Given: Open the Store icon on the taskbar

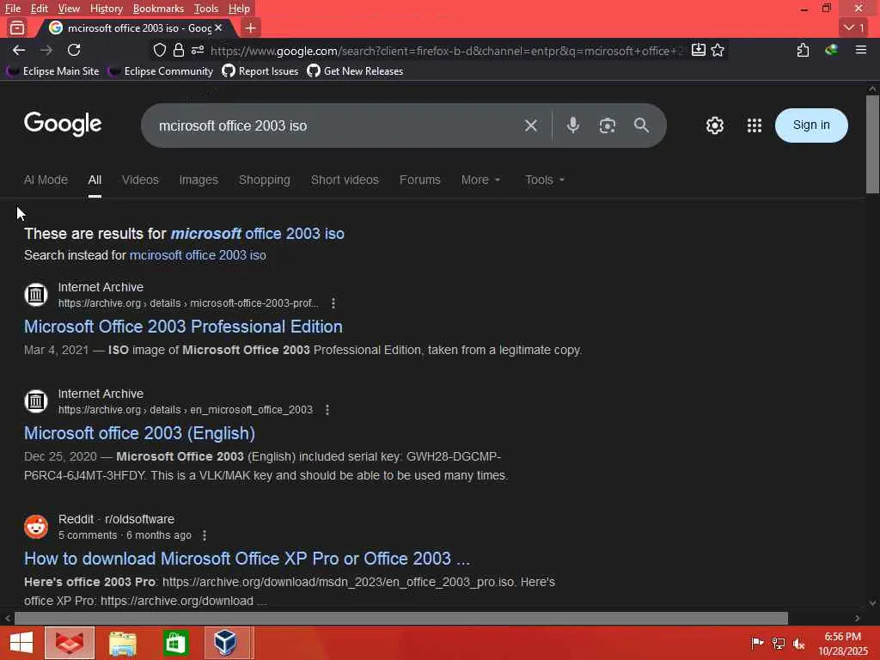Looking at the screenshot, I should [x=175, y=643].
